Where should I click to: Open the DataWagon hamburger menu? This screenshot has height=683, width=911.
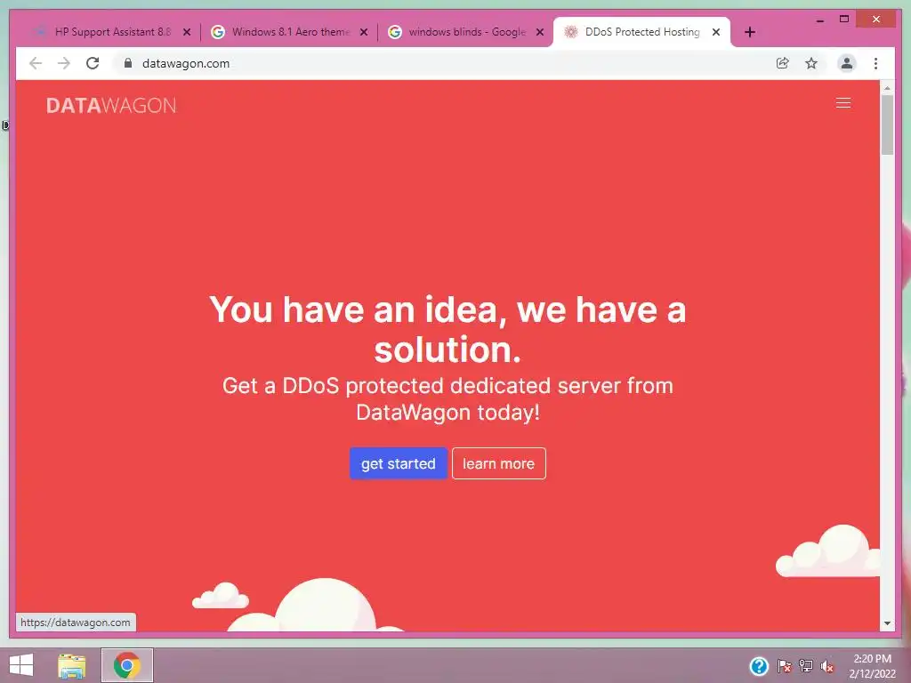click(x=843, y=103)
